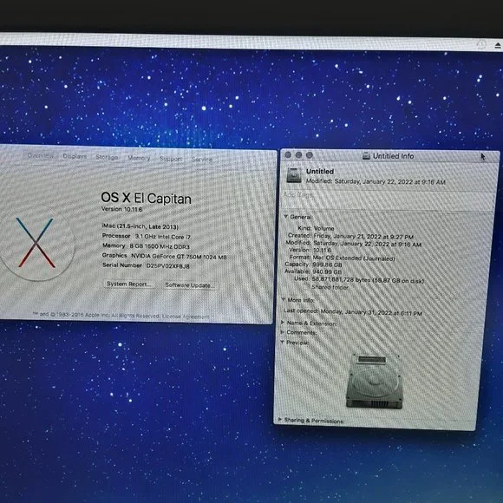This screenshot has height=503, width=503.
Task: Click the OS X El Capitan logo
Action: 36,243
